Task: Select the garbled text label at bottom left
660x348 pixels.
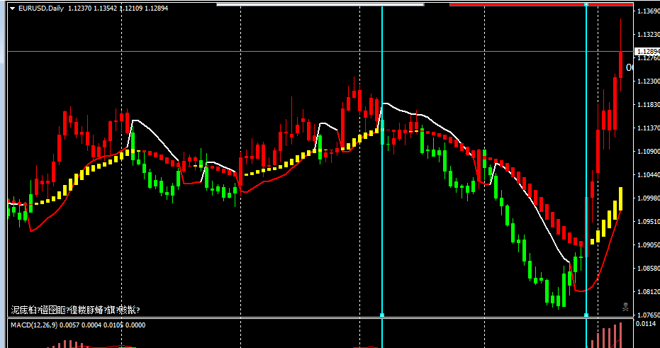Action: tap(75, 310)
